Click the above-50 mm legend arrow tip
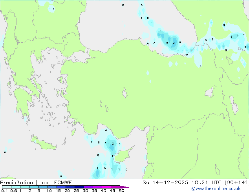This screenshot has height=192, width=249. click(x=124, y=187)
